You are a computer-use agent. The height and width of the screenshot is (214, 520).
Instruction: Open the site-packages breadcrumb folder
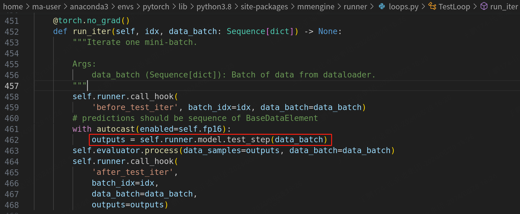click(264, 7)
